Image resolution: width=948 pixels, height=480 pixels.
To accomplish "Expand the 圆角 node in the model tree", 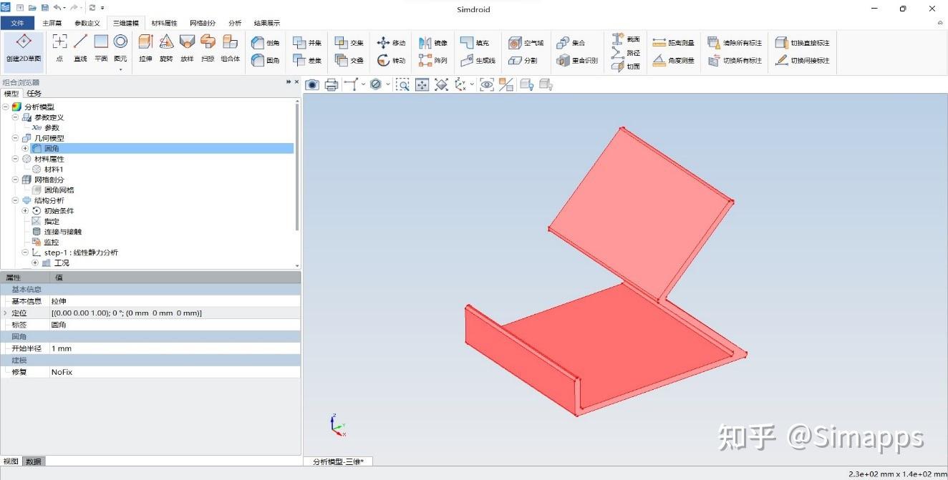I will [x=25, y=148].
